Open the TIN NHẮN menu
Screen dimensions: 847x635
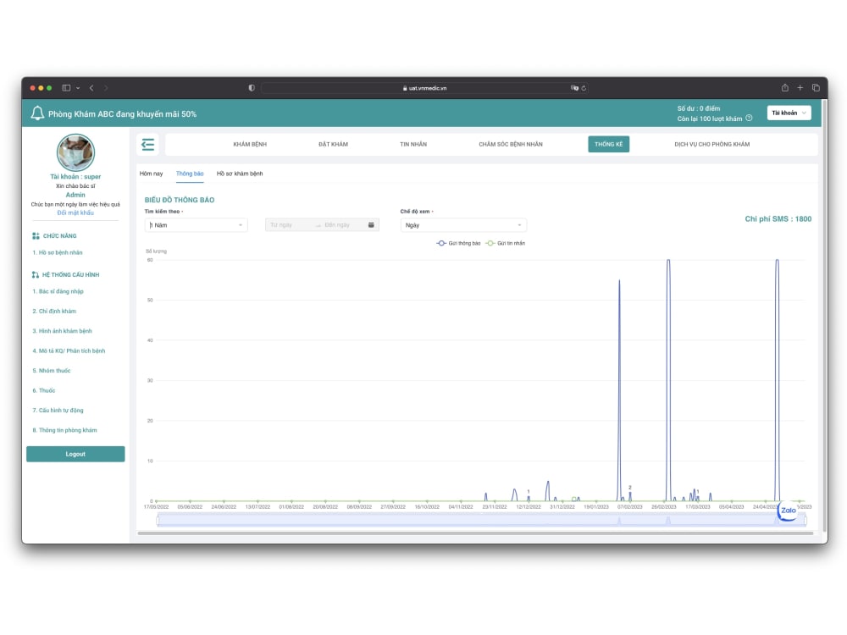413,144
